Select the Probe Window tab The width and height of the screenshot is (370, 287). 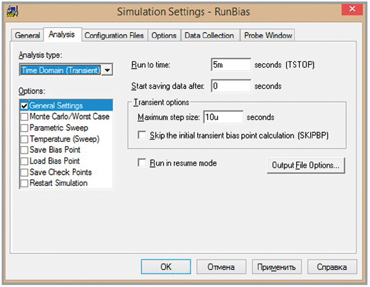pyautogui.click(x=267, y=35)
